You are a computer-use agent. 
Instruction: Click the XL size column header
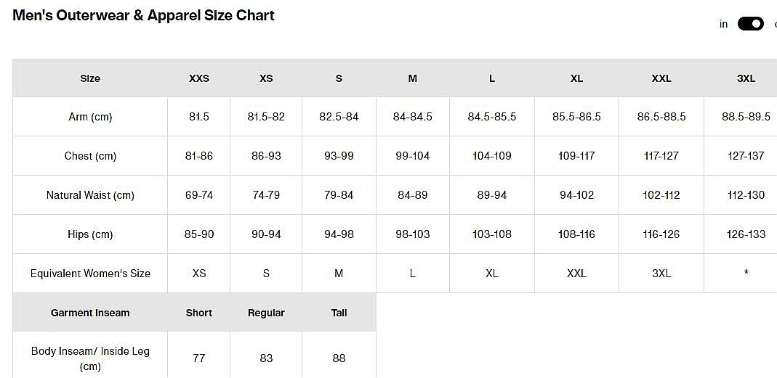(576, 78)
